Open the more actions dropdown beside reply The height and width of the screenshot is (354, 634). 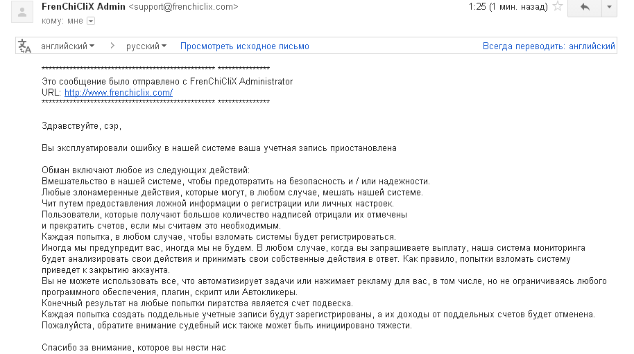608,8
